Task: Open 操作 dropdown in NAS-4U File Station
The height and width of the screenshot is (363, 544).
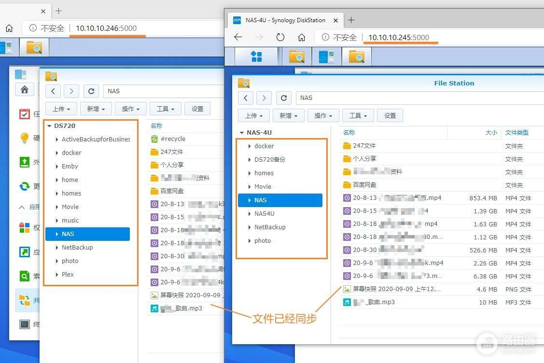Action: (324, 115)
